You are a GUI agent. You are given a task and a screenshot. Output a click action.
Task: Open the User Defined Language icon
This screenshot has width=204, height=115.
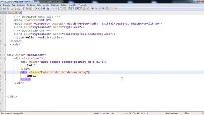tap(80, 9)
